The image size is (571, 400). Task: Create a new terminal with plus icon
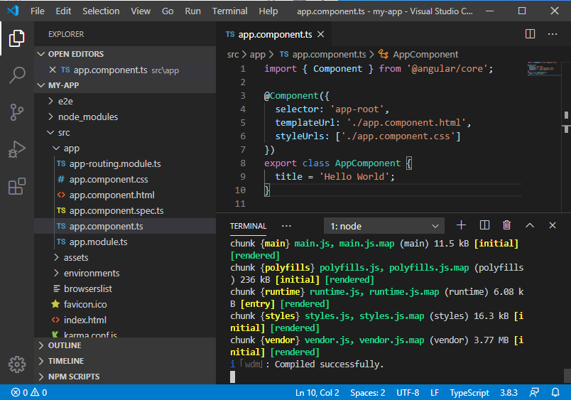[461, 225]
